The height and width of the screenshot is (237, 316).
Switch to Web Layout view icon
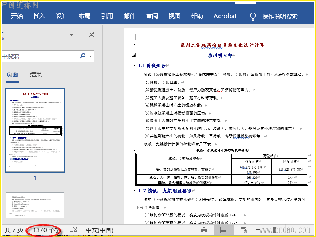pyautogui.click(x=244, y=230)
